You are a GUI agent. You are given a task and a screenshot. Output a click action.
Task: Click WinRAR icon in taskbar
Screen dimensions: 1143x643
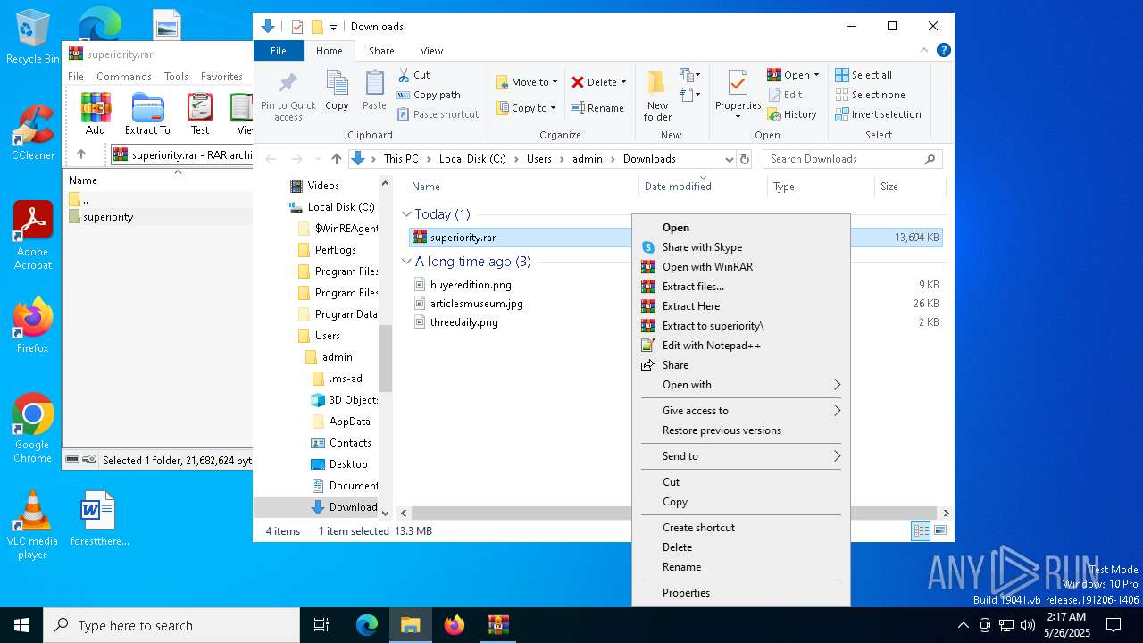point(497,625)
